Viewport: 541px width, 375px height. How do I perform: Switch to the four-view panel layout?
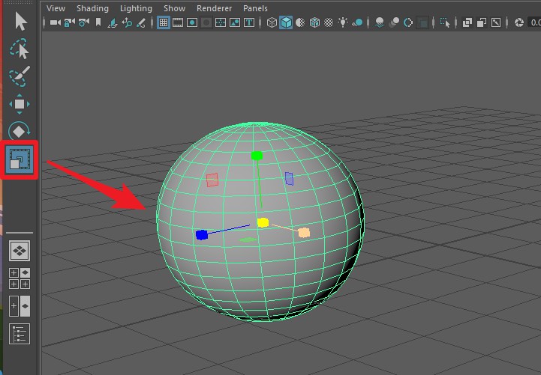pyautogui.click(x=20, y=278)
